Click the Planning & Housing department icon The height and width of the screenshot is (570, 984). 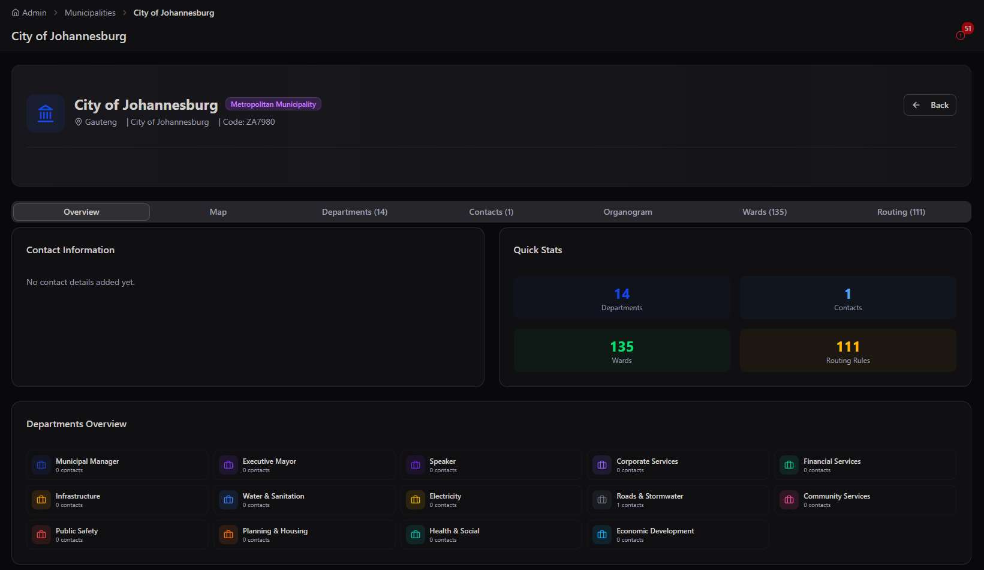coord(228,535)
